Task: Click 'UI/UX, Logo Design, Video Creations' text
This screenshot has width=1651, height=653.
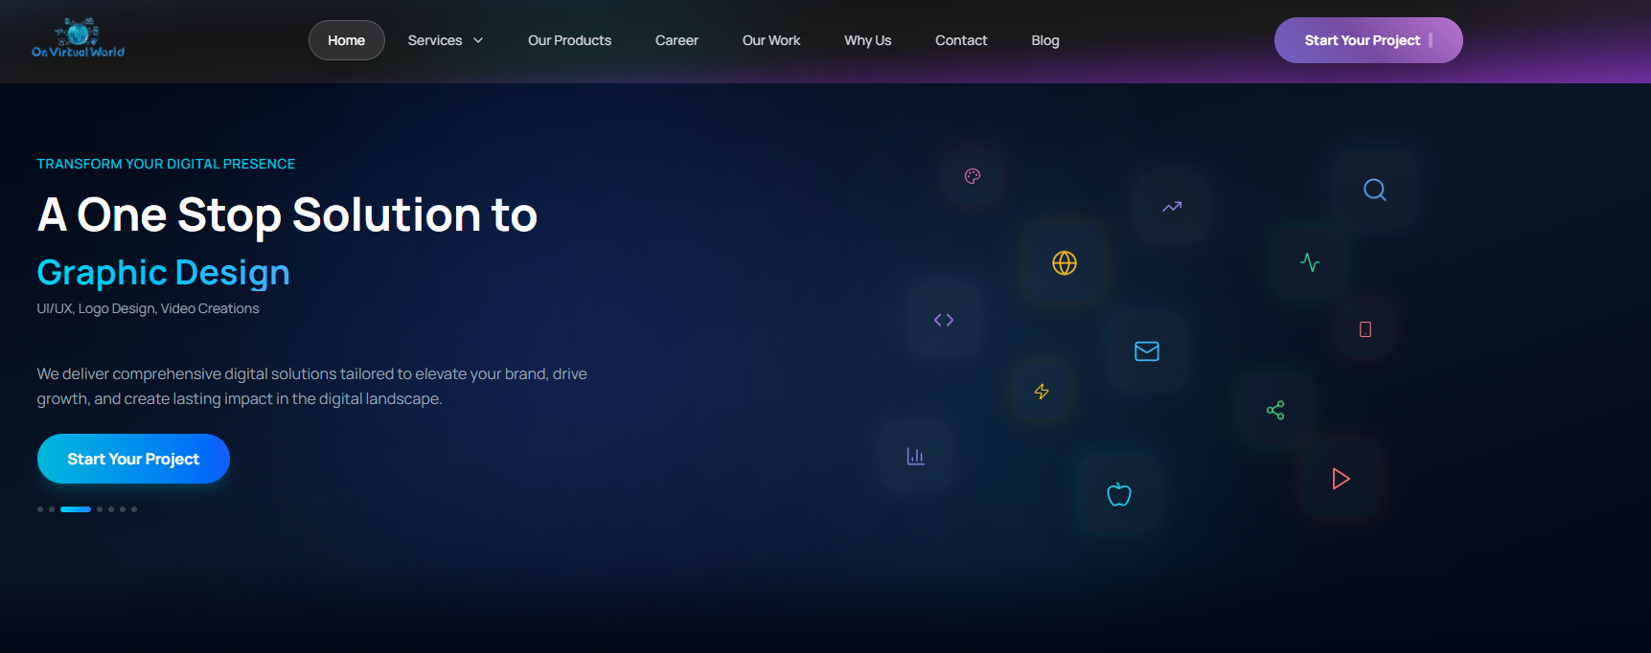Action: (x=148, y=308)
